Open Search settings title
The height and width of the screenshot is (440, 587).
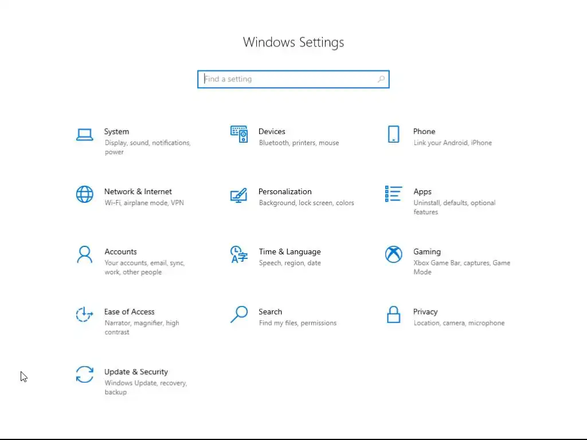tap(271, 312)
